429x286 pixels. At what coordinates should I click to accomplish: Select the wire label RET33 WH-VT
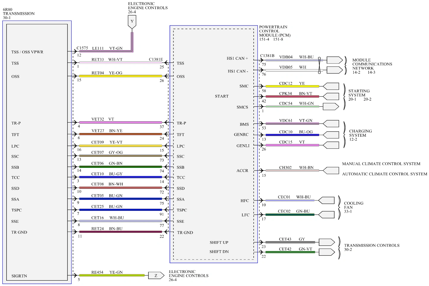tap(107, 59)
